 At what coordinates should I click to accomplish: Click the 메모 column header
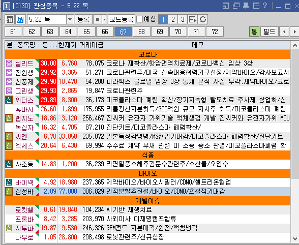pyautogui.click(x=198, y=45)
